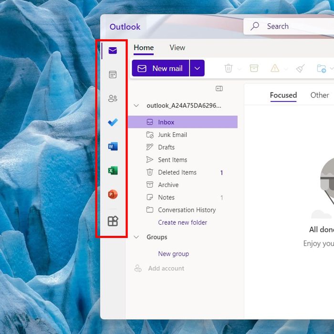Select the Inbox folder
Screen dimensions: 334x334
pos(183,122)
